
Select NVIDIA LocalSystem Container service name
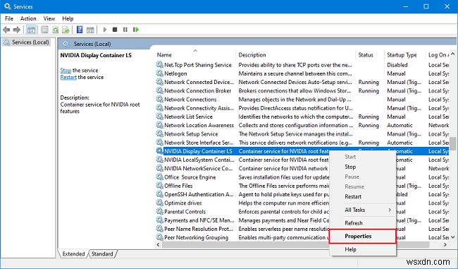[x=199, y=160]
